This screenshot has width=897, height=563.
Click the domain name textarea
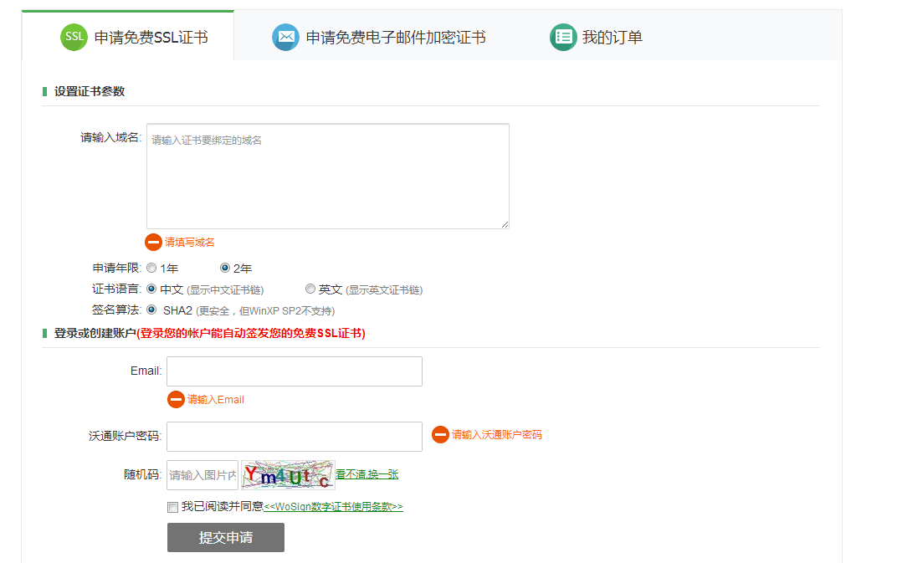pos(327,177)
